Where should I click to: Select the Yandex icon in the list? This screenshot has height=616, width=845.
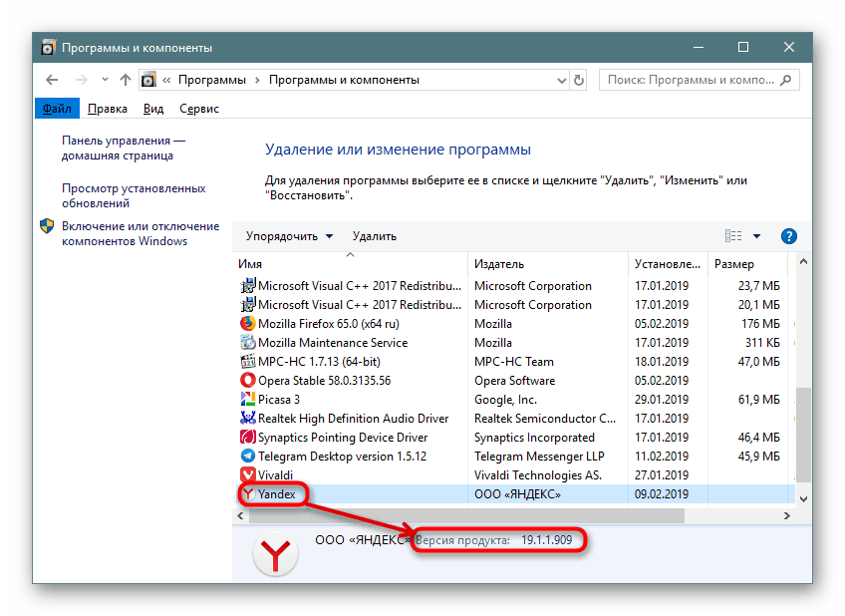247,493
